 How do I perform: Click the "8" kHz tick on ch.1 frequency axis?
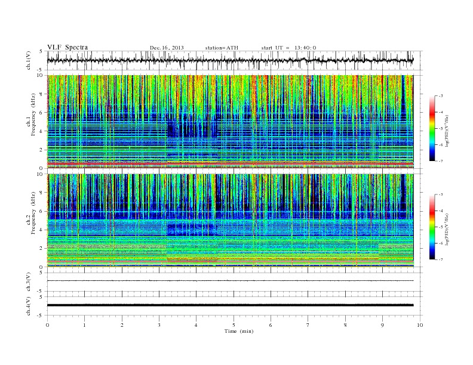click(42, 94)
